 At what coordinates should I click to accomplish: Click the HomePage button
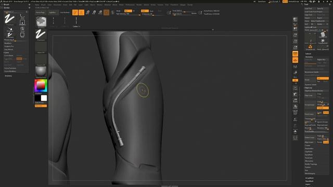pos(40,12)
